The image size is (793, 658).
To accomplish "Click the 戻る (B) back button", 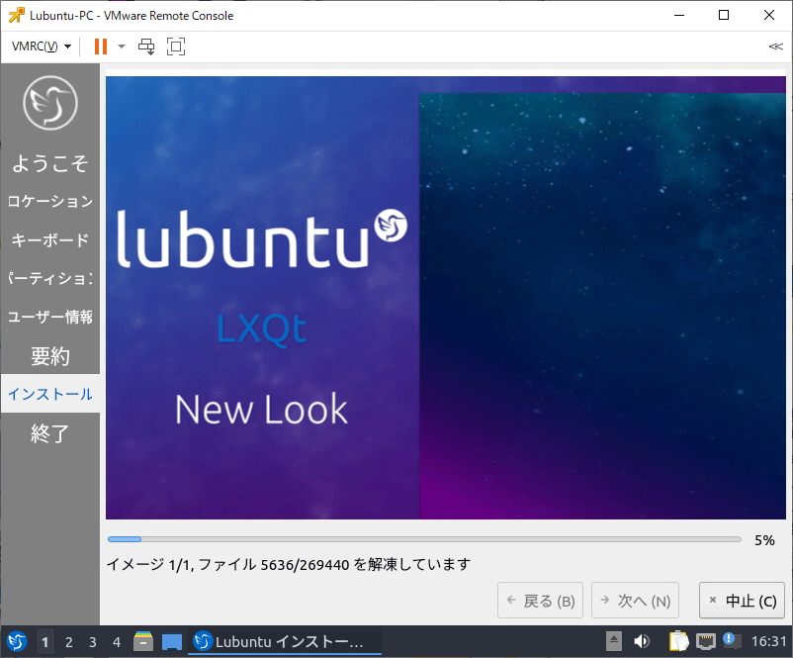I will [540, 601].
